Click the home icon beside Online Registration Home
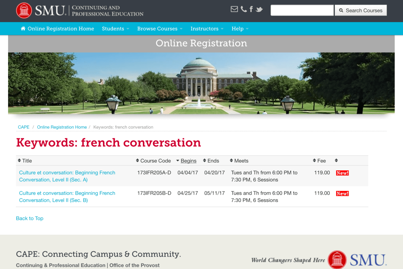 pos(23,29)
